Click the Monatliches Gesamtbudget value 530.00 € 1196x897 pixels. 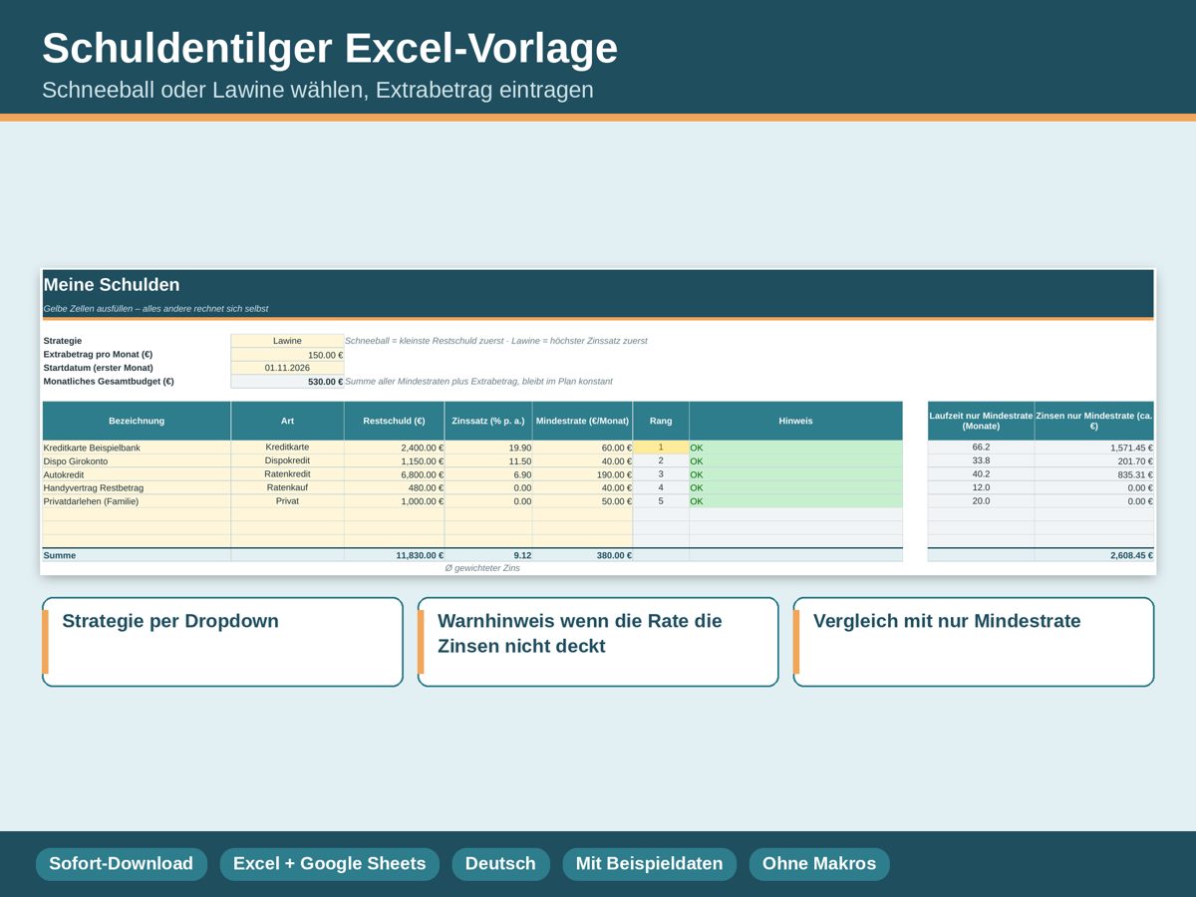(287, 382)
